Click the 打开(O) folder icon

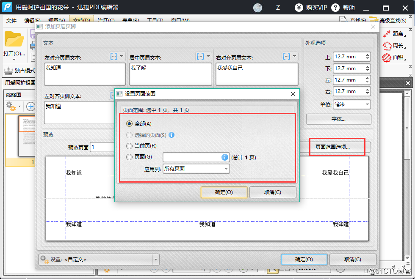click(14, 39)
